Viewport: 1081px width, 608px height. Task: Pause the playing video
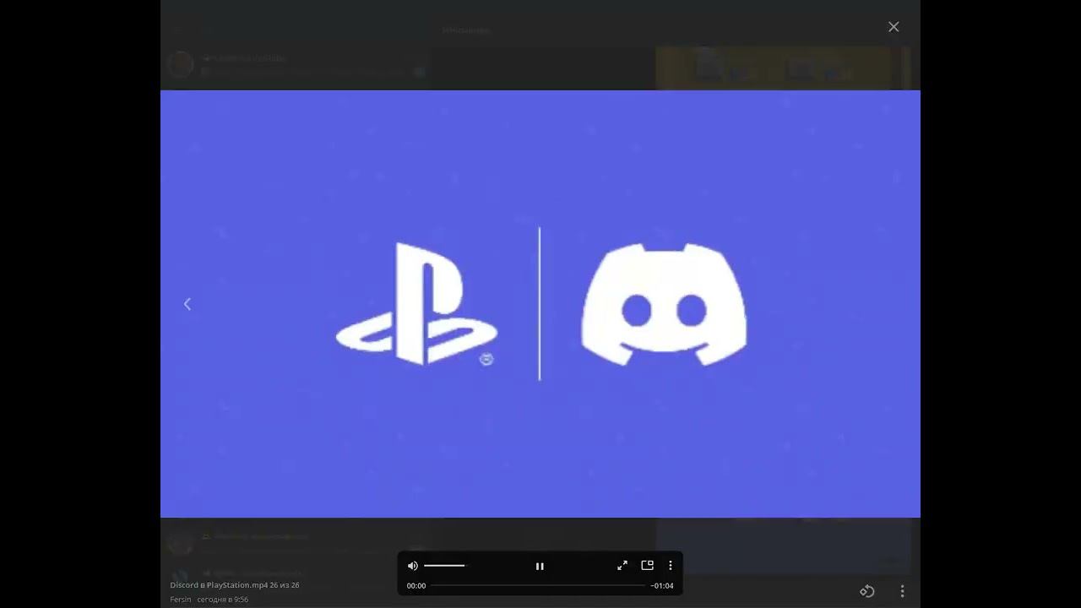pyautogui.click(x=540, y=566)
